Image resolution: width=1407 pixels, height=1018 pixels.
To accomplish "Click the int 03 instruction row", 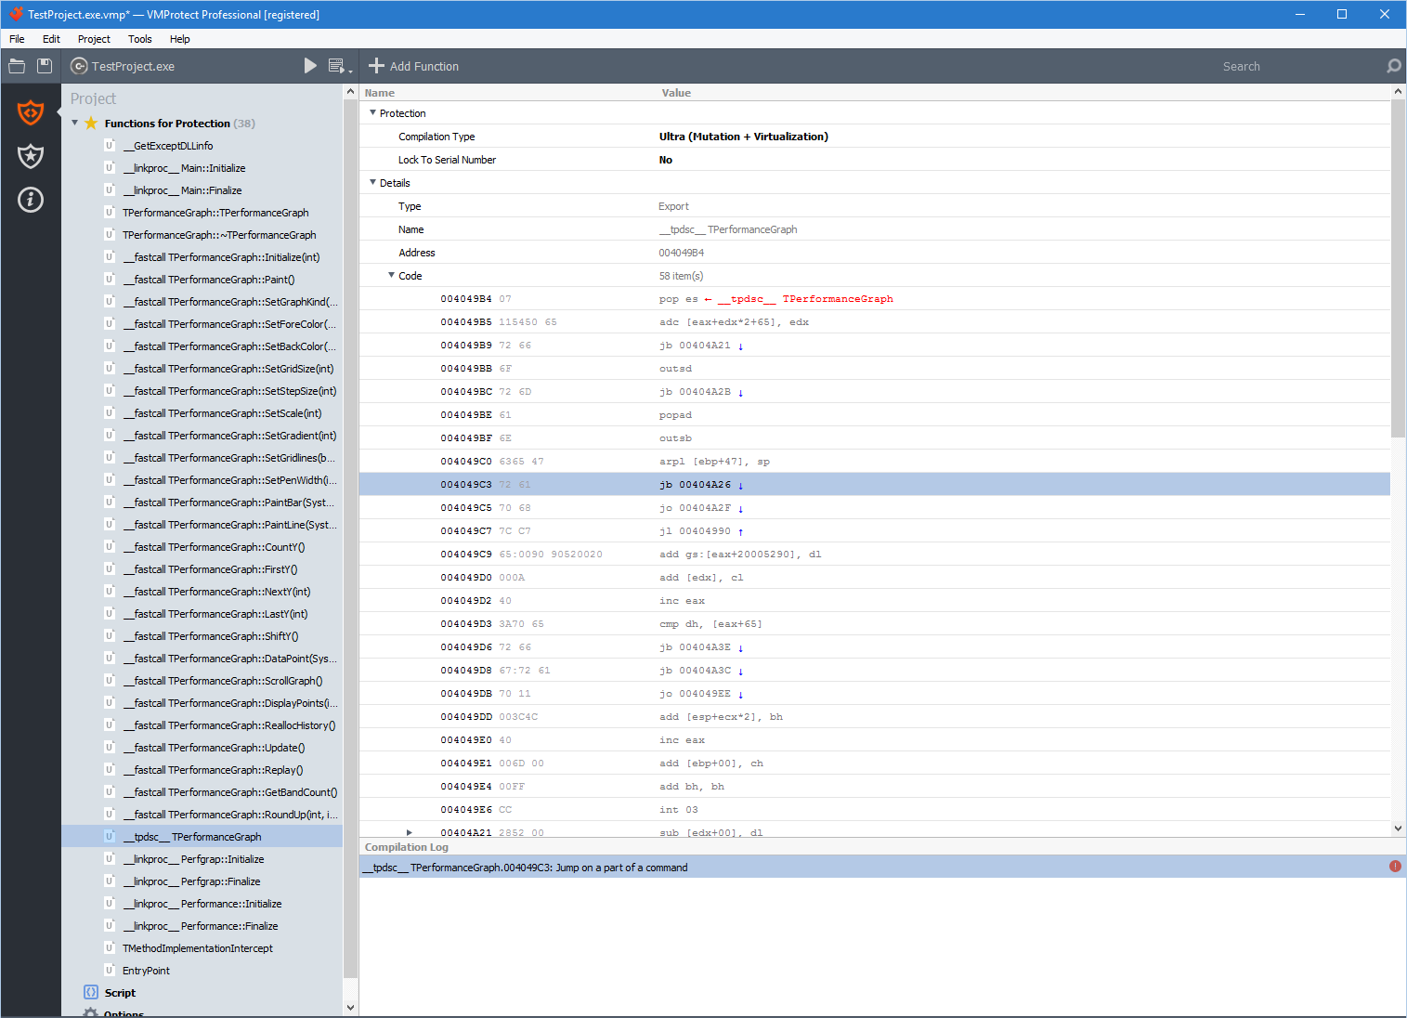I will [x=874, y=809].
